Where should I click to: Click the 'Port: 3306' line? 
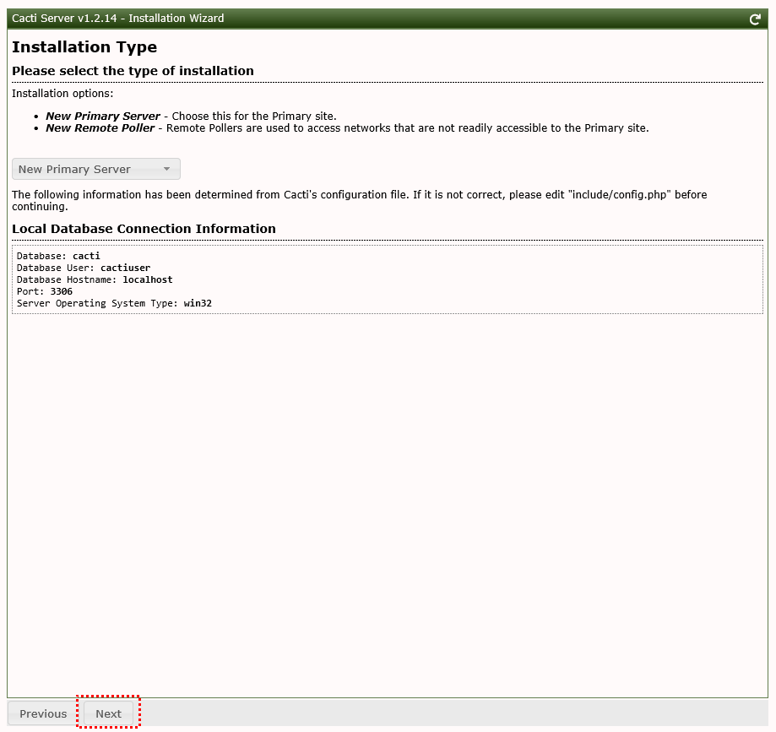point(45,291)
